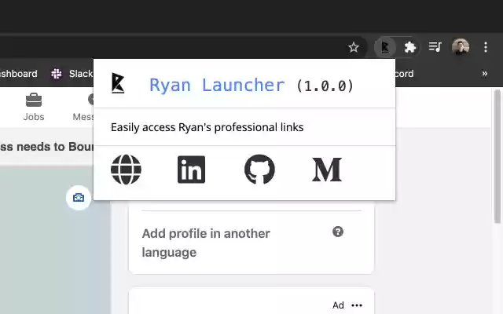Image resolution: width=503 pixels, height=314 pixels.
Task: Click the Chrome profile avatar
Action: click(461, 47)
